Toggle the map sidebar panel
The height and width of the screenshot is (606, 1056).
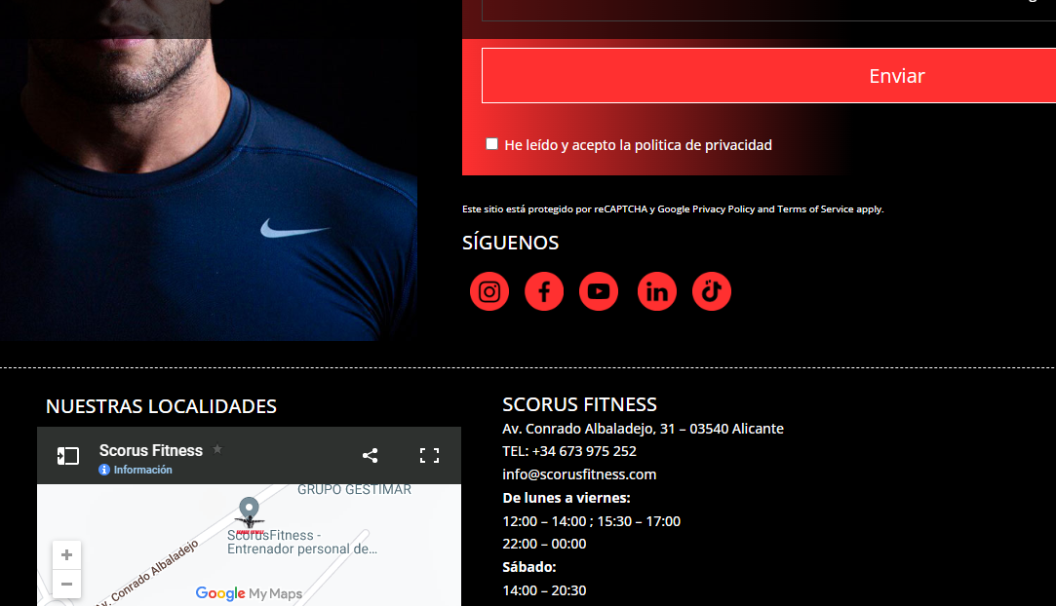(68, 456)
